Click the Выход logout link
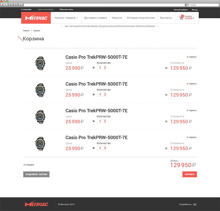The image size is (220, 211). [195, 10]
